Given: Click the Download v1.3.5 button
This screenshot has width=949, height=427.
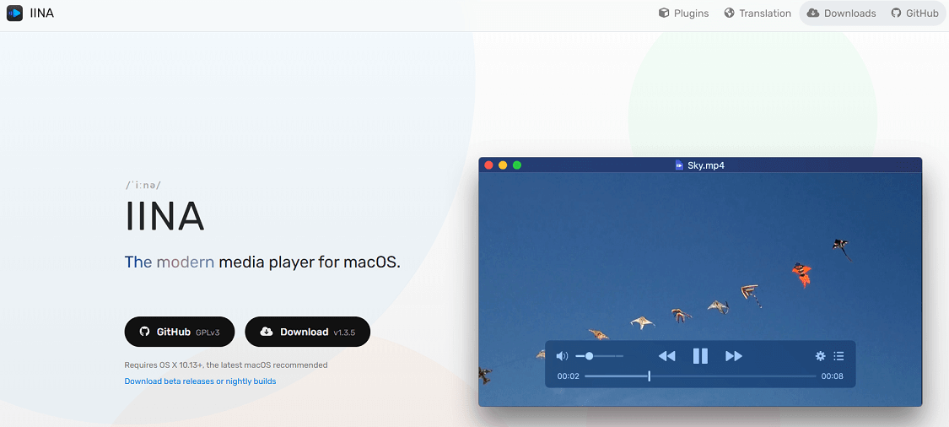Looking at the screenshot, I should pos(307,332).
